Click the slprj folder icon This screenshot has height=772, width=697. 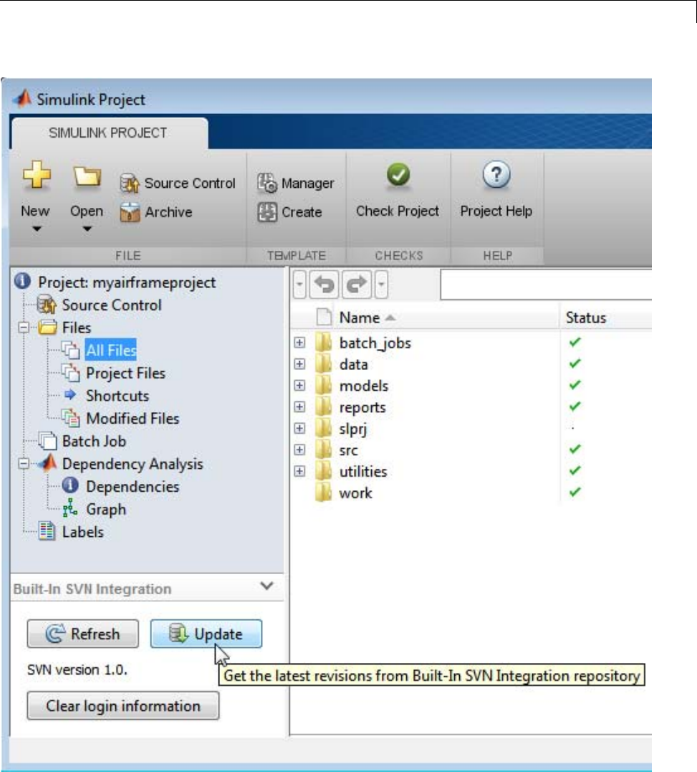(323, 429)
